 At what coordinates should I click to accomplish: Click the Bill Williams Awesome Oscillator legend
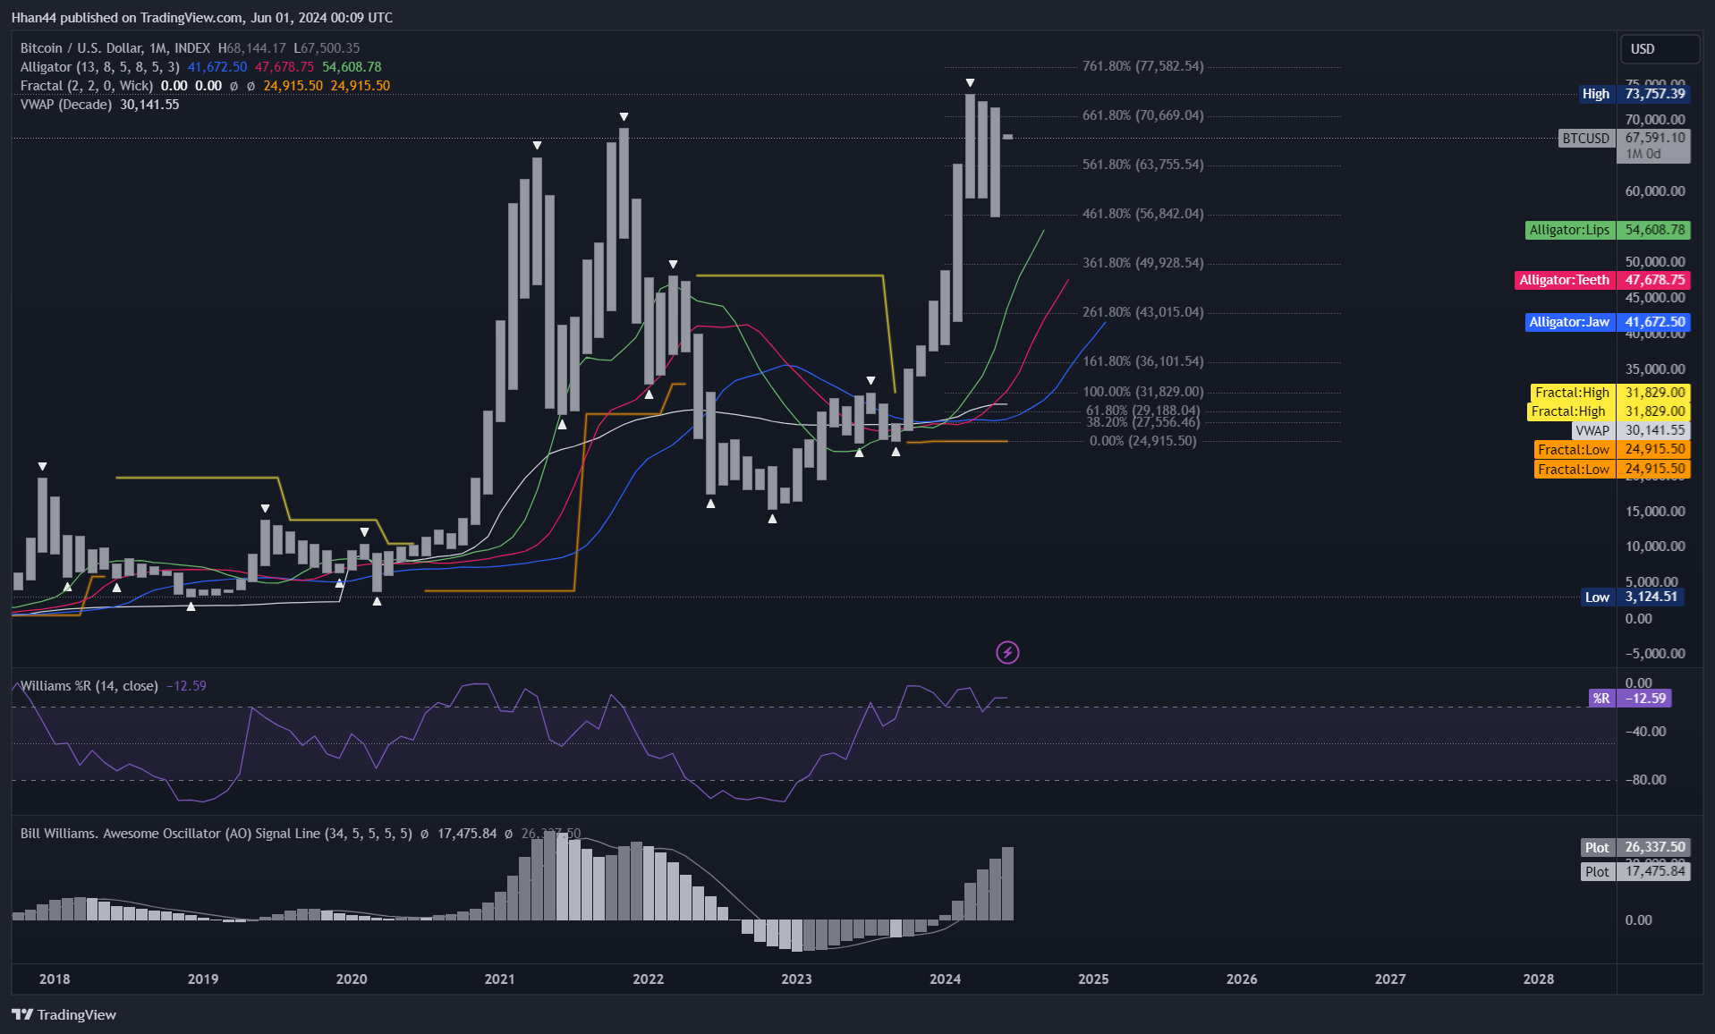pos(216,834)
